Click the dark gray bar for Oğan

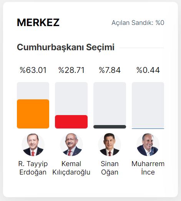(x=110, y=127)
